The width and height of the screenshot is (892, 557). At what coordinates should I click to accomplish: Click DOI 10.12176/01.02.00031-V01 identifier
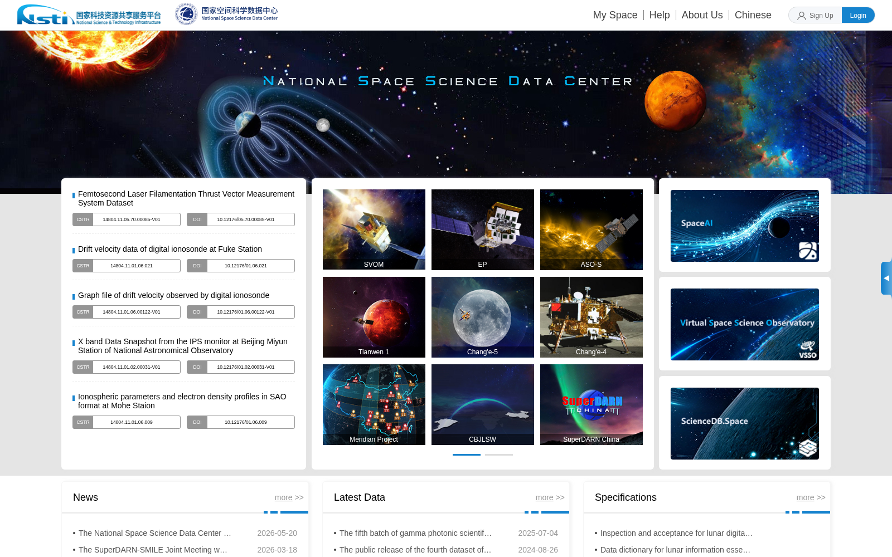pyautogui.click(x=241, y=367)
